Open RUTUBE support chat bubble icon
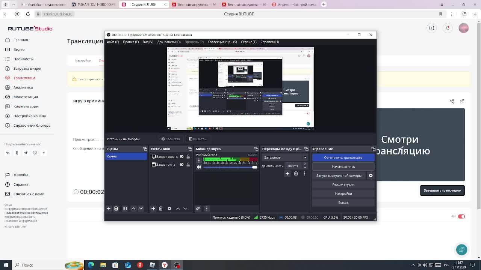Screen dimensions: 481x270 coord(461,249)
